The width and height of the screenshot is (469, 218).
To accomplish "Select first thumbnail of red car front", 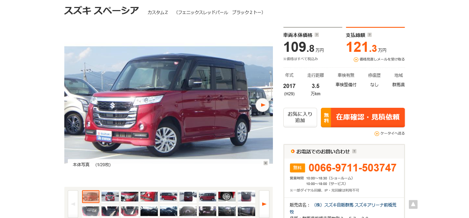I will coord(91,196).
